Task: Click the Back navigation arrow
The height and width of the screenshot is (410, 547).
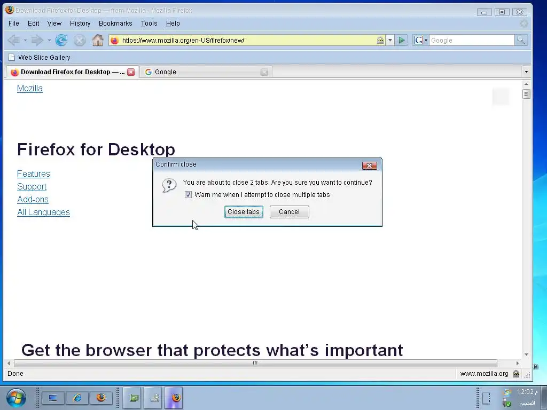Action: pos(14,41)
